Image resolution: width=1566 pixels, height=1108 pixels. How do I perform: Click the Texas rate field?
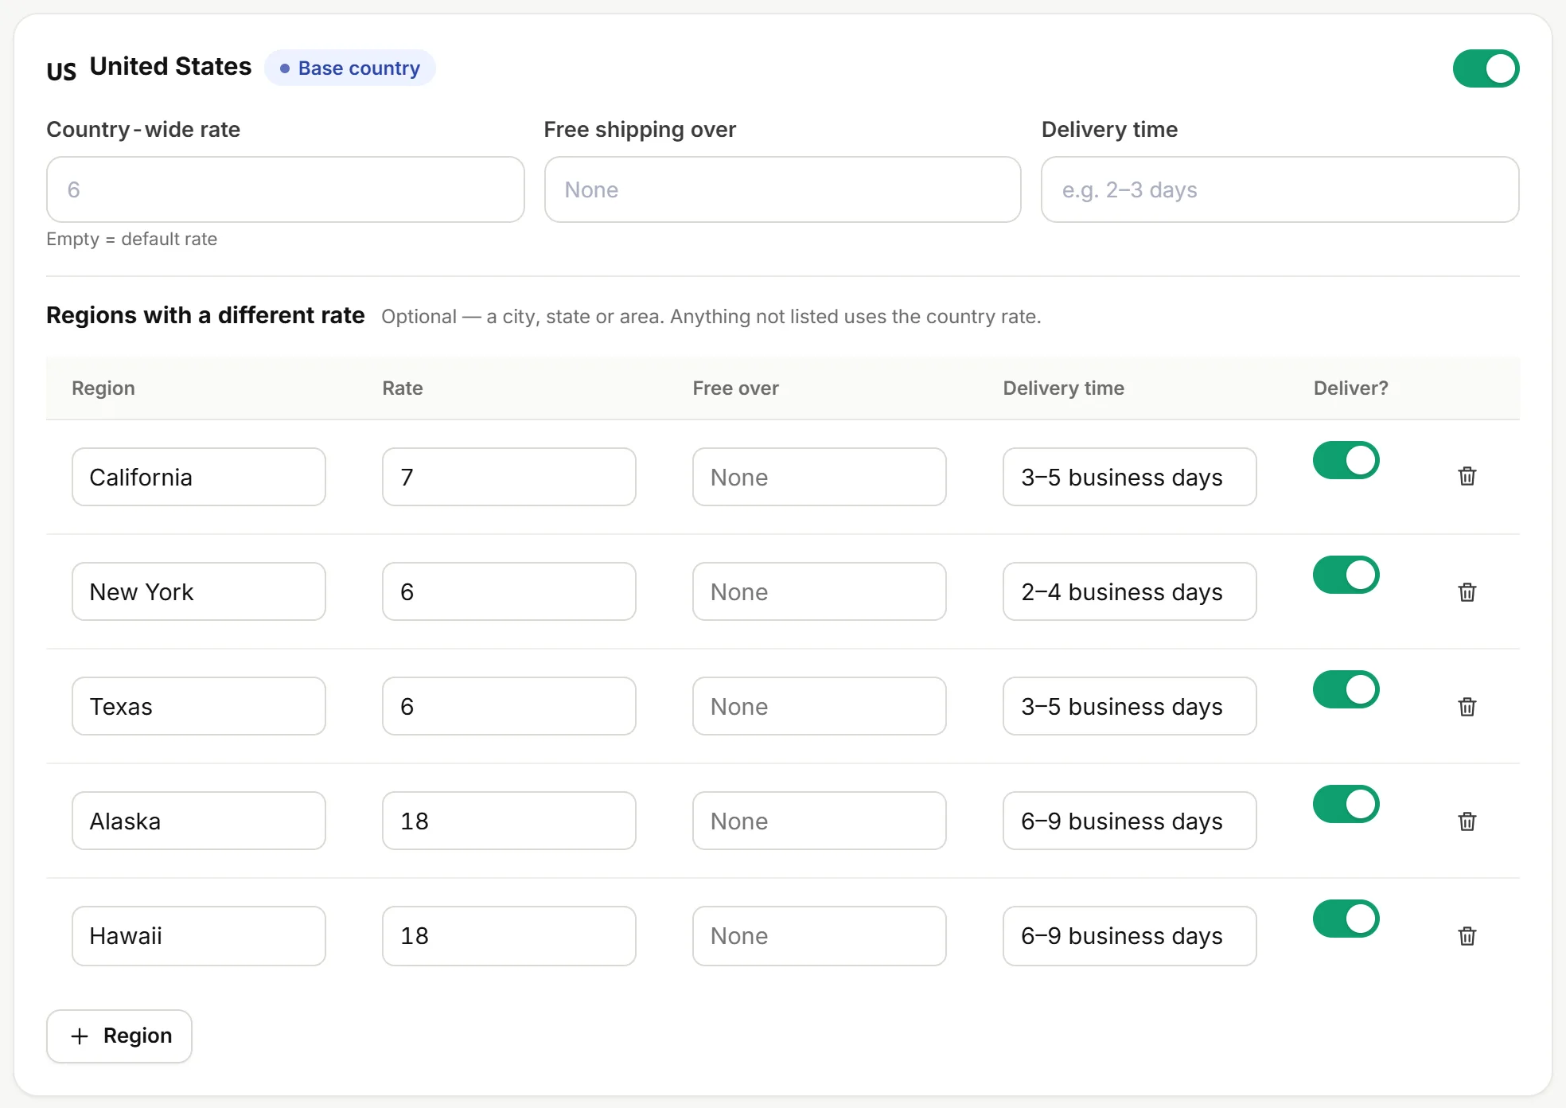tap(509, 706)
